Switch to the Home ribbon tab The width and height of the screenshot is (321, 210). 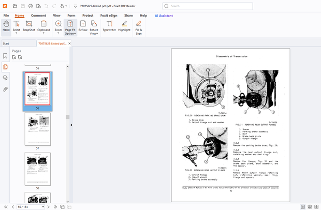tap(20, 16)
